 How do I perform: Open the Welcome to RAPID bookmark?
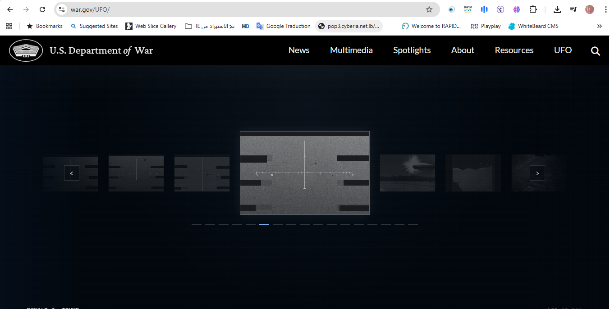431,26
